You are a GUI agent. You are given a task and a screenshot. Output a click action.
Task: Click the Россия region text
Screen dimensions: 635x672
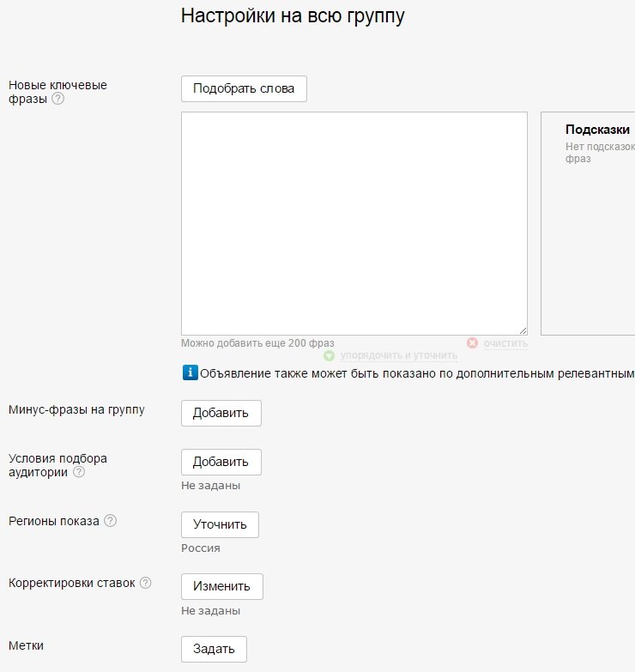click(x=201, y=548)
